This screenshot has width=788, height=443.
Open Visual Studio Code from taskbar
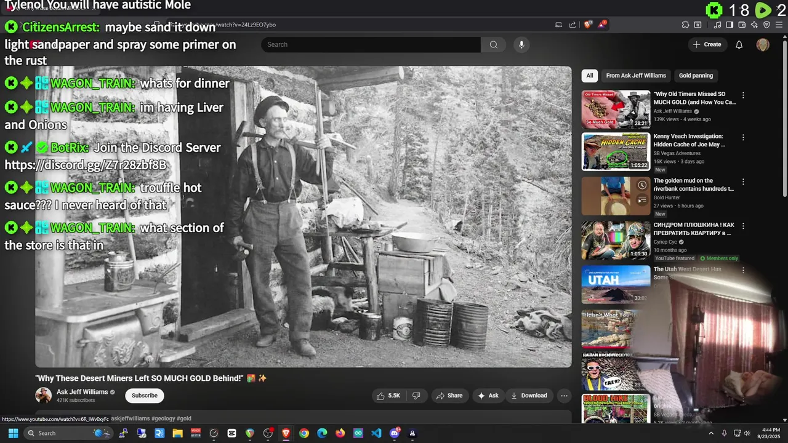pyautogui.click(x=376, y=433)
